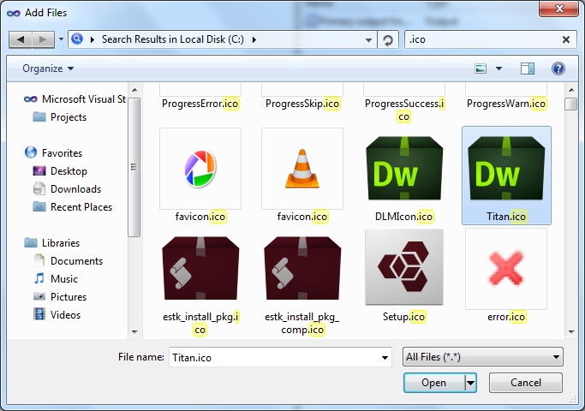585x411 pixels.
Task: Open the All Files type filter
Action: 483,357
